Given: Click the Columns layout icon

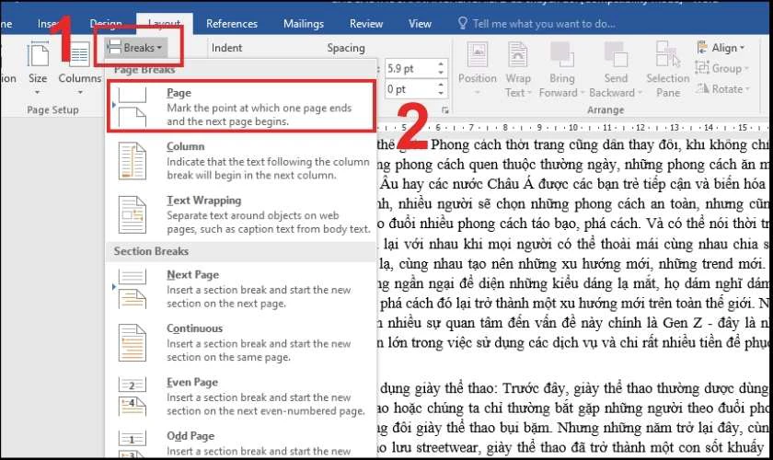Looking at the screenshot, I should click(79, 54).
